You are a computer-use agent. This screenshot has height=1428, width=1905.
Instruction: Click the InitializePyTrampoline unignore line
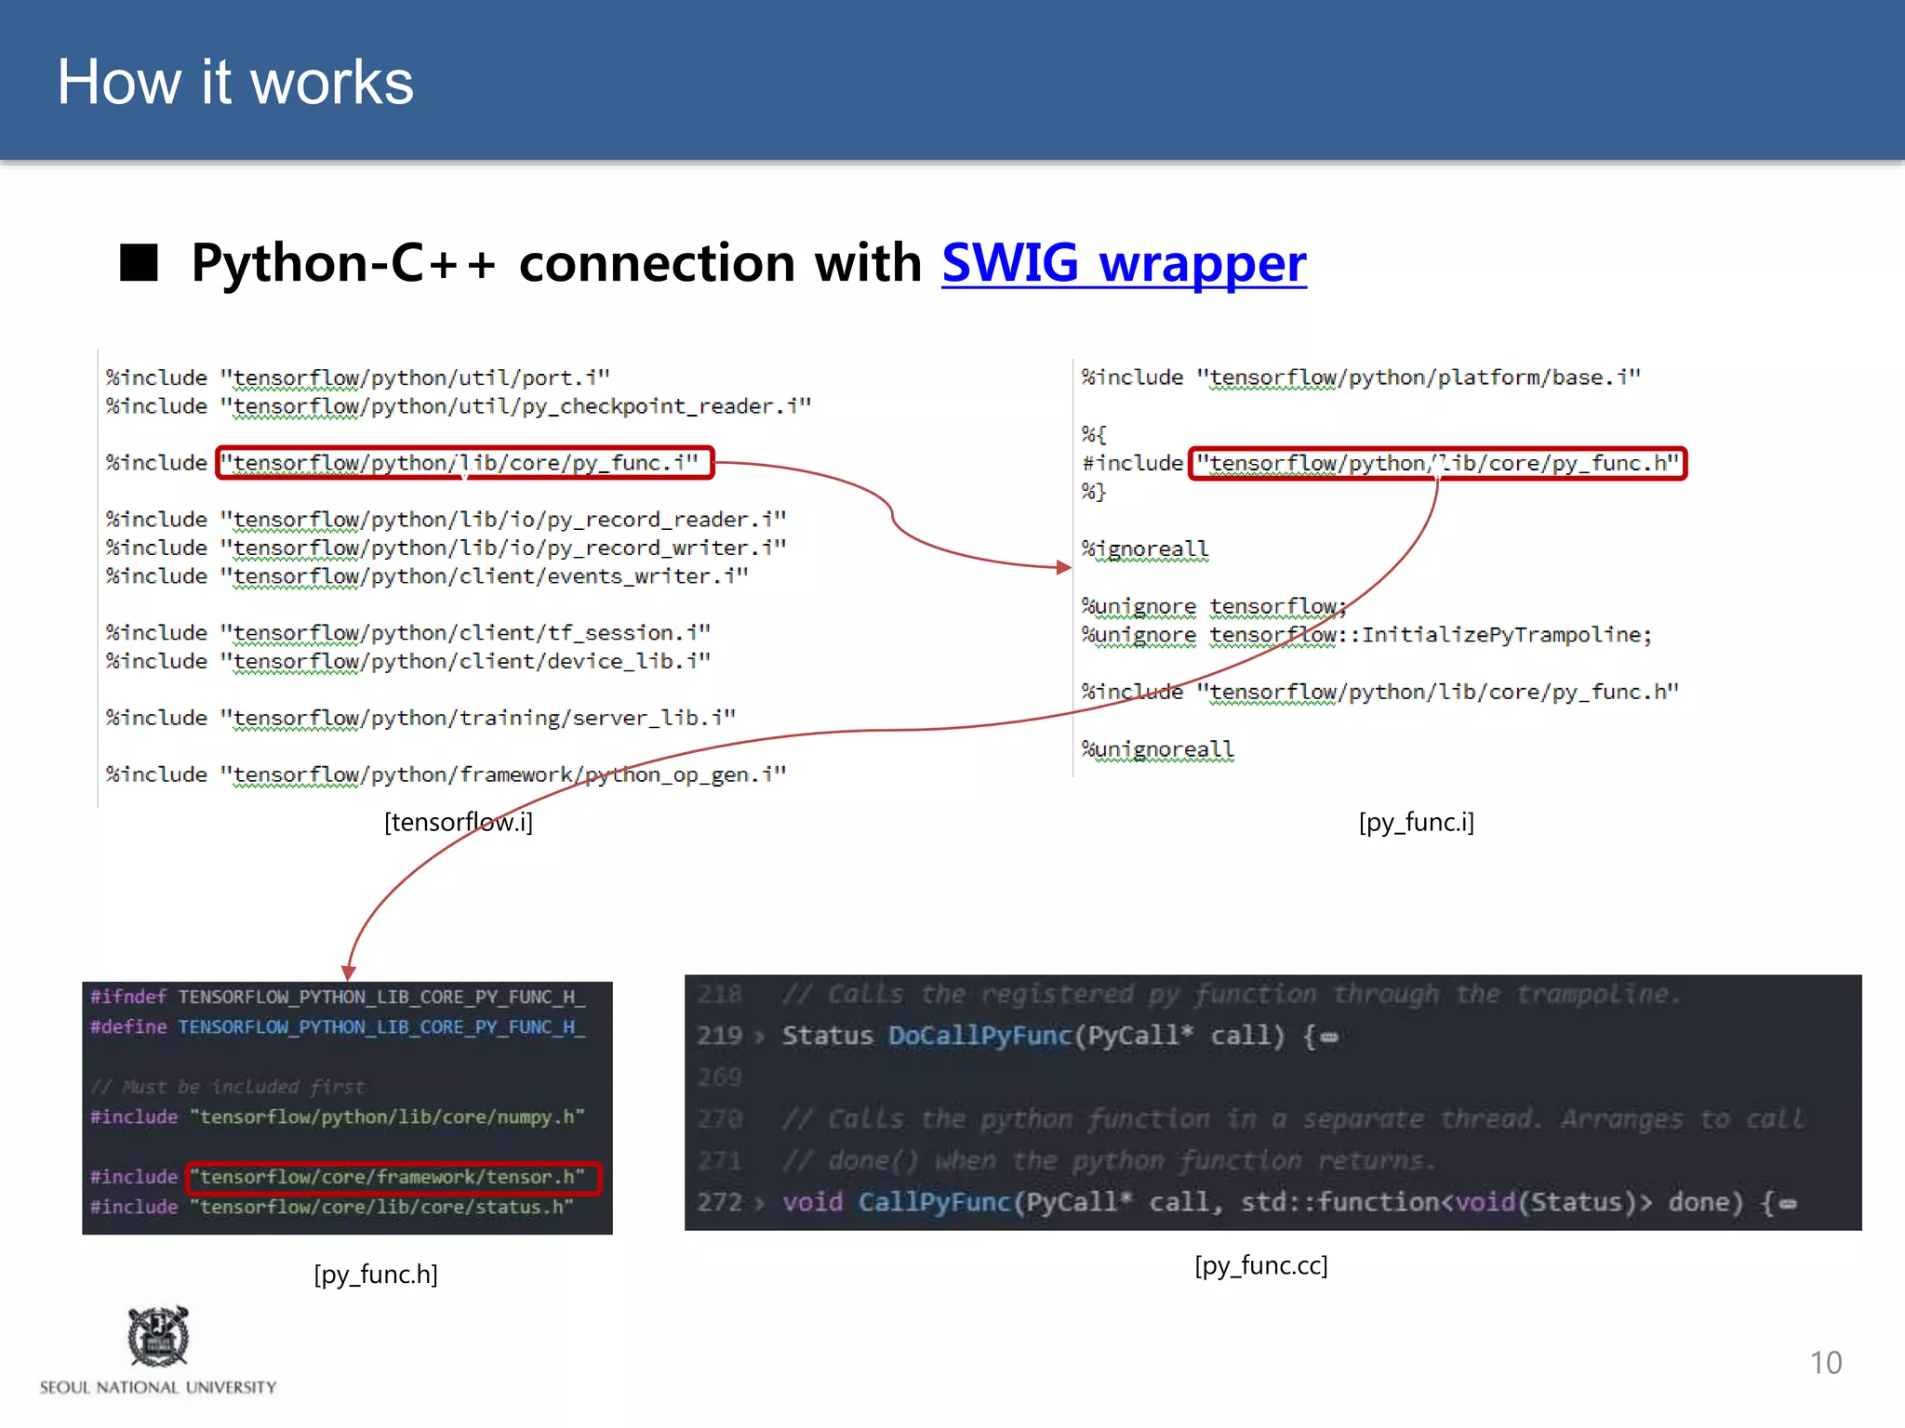coord(1365,635)
